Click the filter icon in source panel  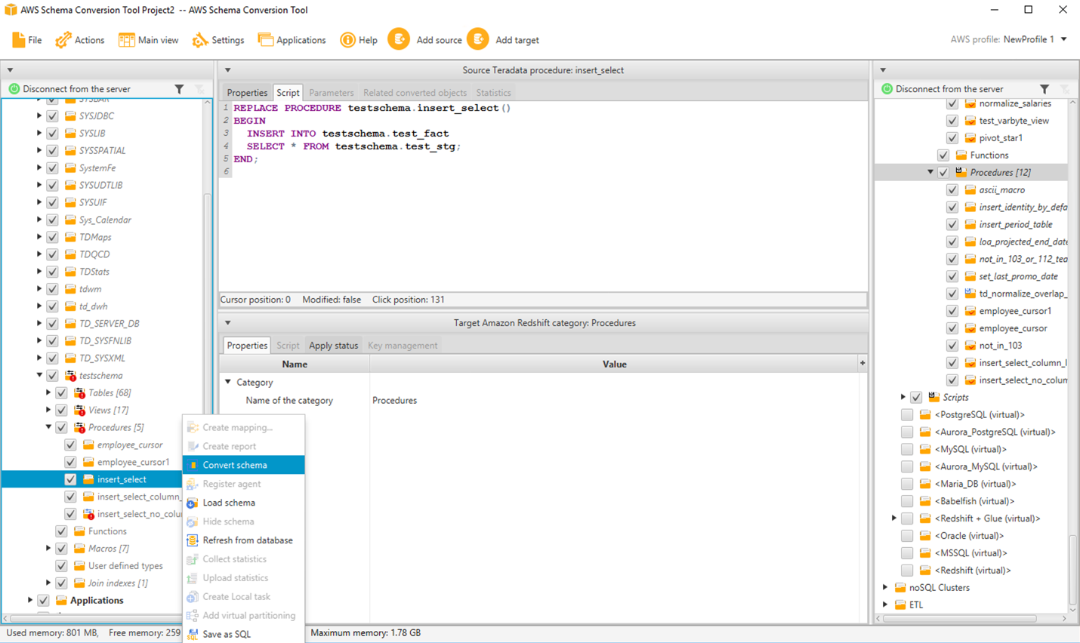pos(179,89)
